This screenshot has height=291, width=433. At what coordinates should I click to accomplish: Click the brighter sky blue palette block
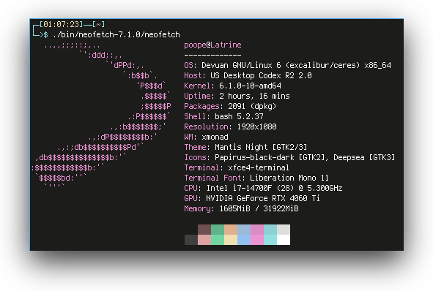244,240
